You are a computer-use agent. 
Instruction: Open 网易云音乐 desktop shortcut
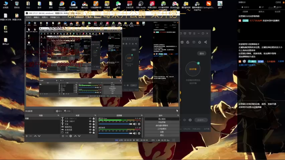pyautogui.click(x=152, y=5)
